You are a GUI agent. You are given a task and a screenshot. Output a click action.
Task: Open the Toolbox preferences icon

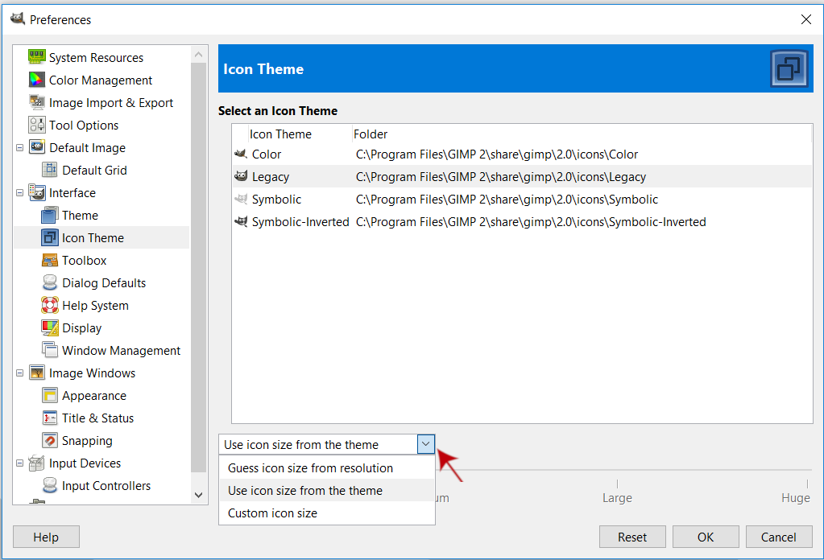click(50, 260)
